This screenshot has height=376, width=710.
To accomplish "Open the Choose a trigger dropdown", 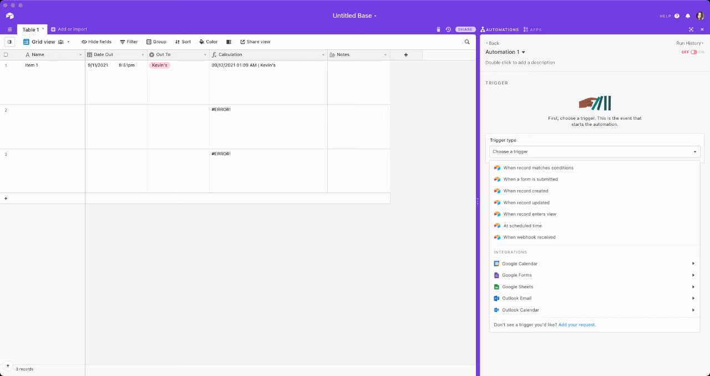I will tap(595, 151).
